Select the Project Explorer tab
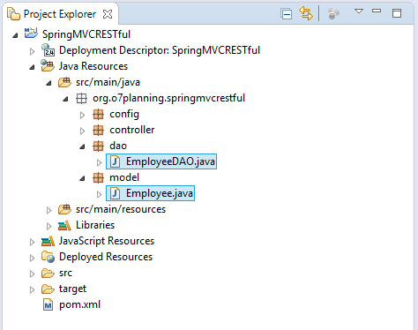The height and width of the screenshot is (330, 418). tap(60, 14)
